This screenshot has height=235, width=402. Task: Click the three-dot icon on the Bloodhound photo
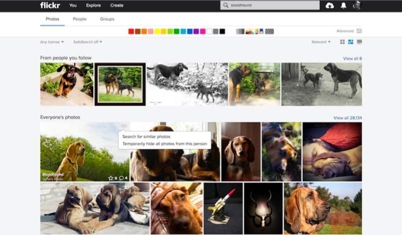pos(124,126)
